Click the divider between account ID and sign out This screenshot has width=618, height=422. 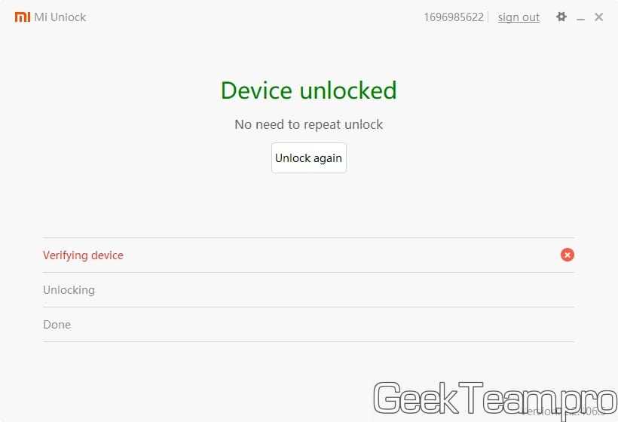tap(488, 17)
